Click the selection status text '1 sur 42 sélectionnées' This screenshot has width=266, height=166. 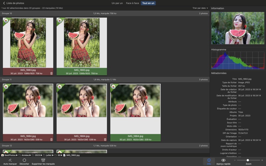pyautogui.click(x=32, y=8)
